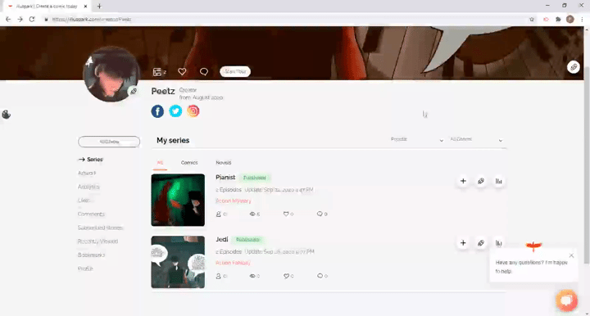Viewport: 590px width, 316px height.
Task: Edit the Jedi series with pencil icon
Action: point(481,243)
